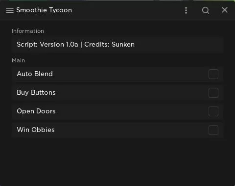235x186 pixels.
Task: Click the Win Obbies label text
Action: click(36, 130)
